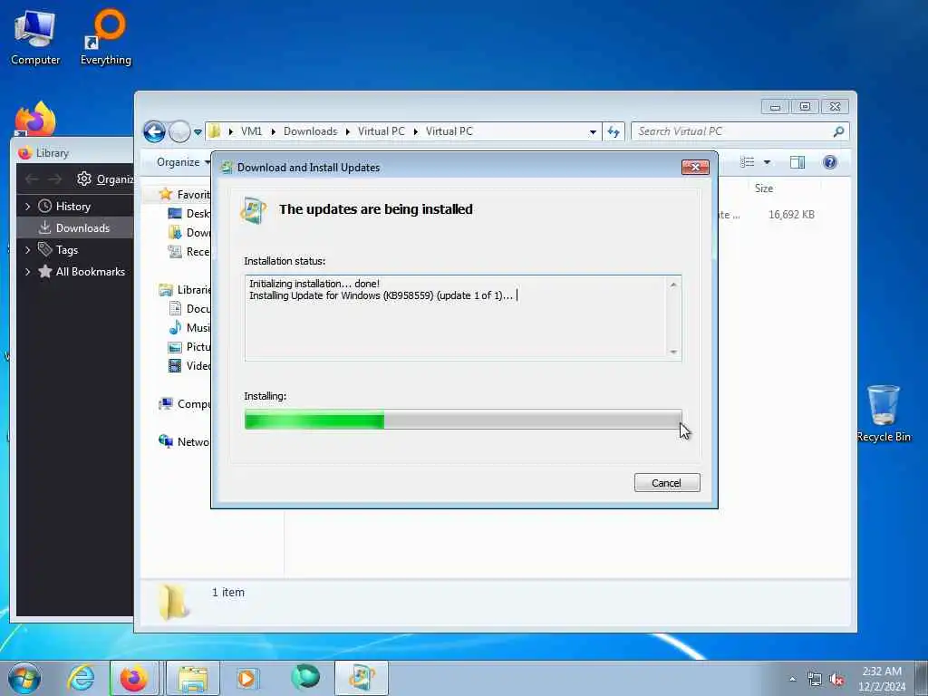Click Downloads in the address breadcrumb
This screenshot has width=928, height=696.
pos(310,131)
